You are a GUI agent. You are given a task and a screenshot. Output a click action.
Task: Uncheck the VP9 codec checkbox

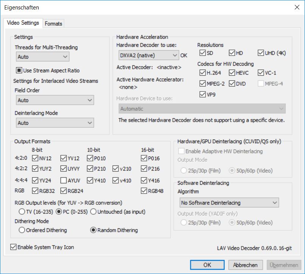click(203, 94)
